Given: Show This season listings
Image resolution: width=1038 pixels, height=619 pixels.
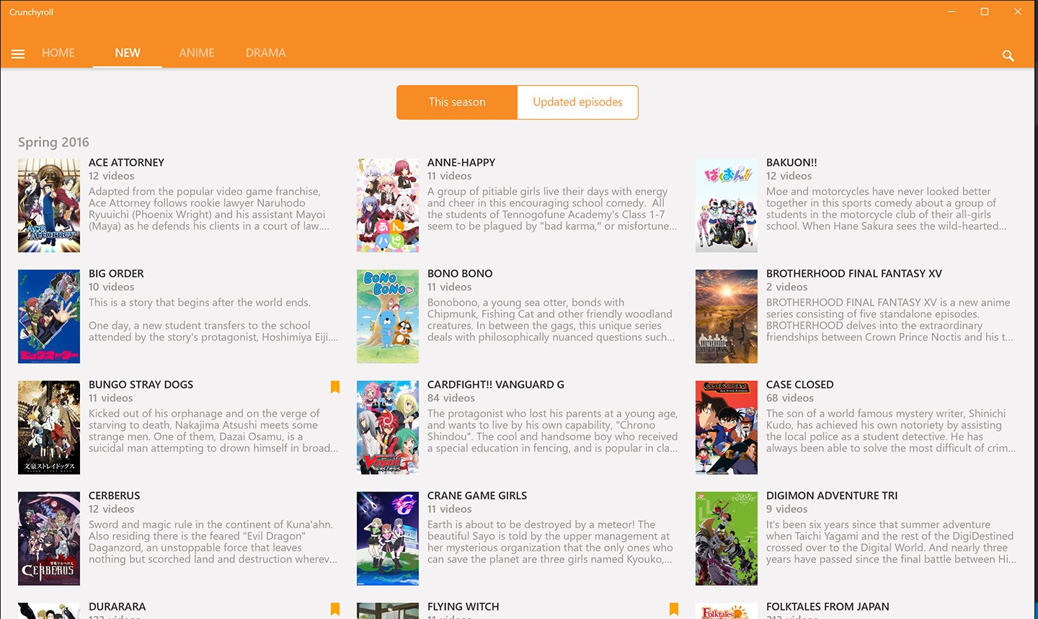Looking at the screenshot, I should click(x=457, y=102).
